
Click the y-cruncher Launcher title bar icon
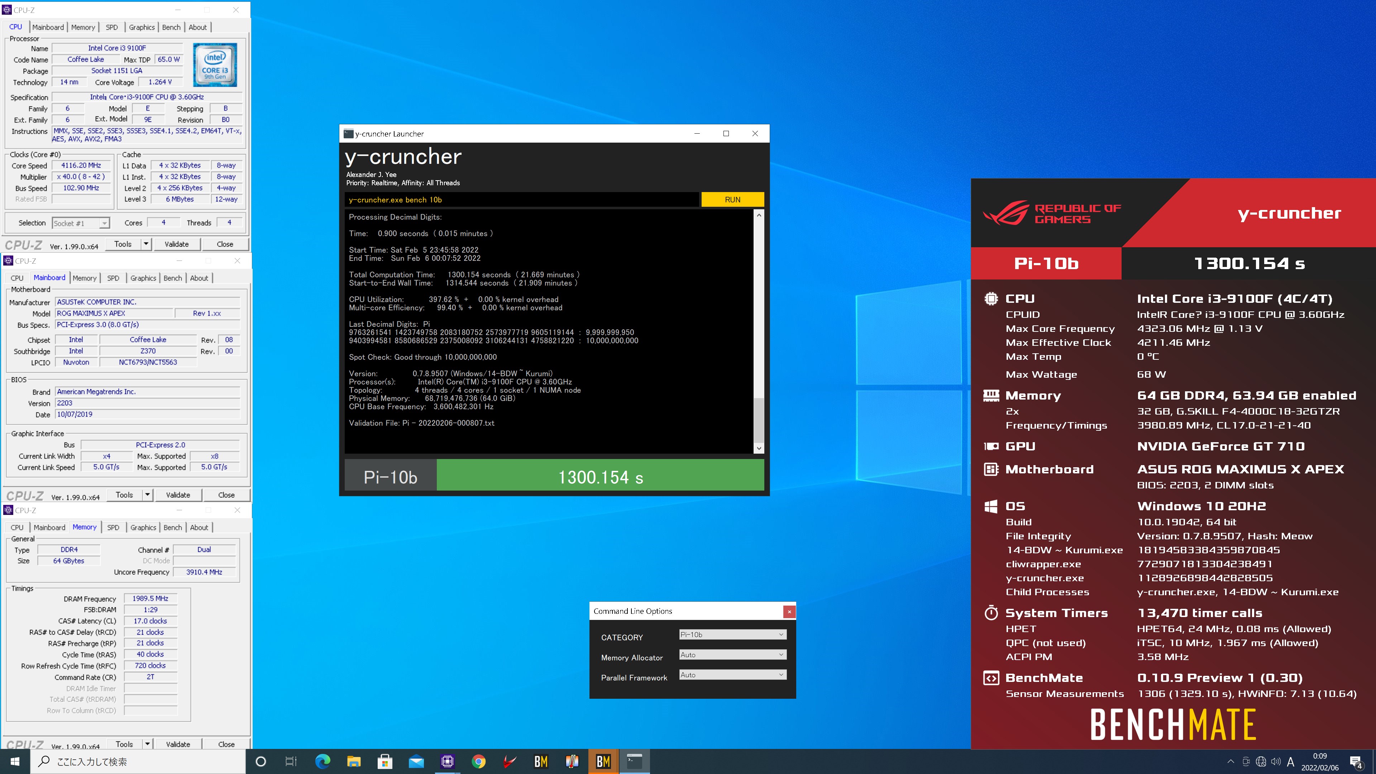click(348, 134)
